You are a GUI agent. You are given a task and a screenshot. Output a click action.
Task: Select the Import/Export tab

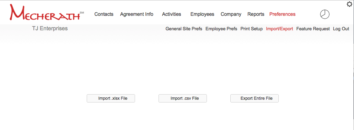click(x=279, y=29)
